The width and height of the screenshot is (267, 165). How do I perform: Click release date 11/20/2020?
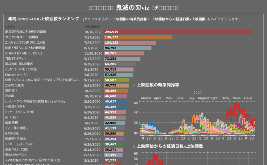pyautogui.click(x=93, y=53)
